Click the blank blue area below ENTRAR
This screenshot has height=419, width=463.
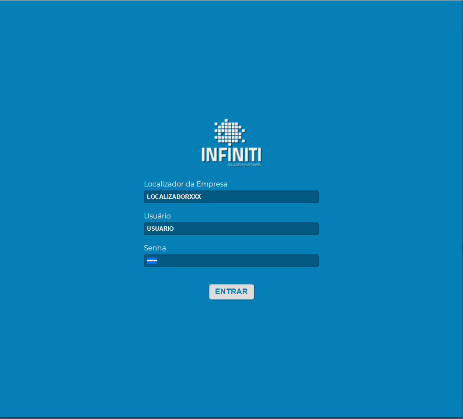pyautogui.click(x=231, y=346)
